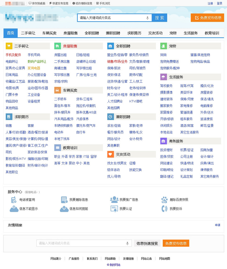Click the blue 搜索 button
Image resolution: width=227 pixels, height=269 pixels.
pos(159,18)
